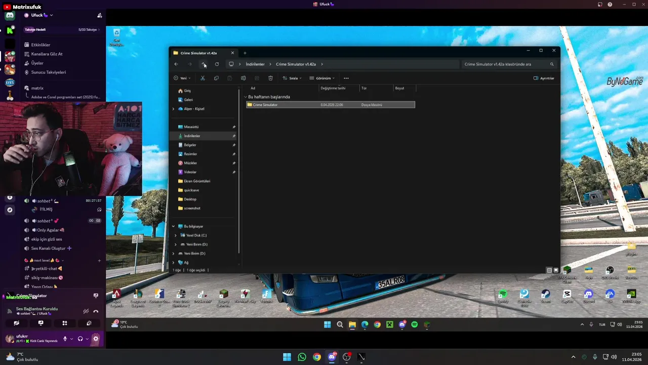This screenshot has width=648, height=365.
Task: Rename the selected folder via toolbar icon
Action: tap(244, 78)
